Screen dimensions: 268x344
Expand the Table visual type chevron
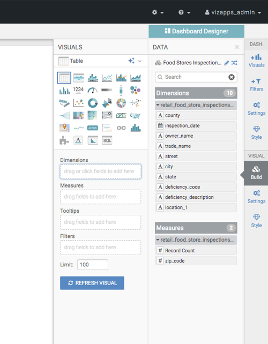139,61
